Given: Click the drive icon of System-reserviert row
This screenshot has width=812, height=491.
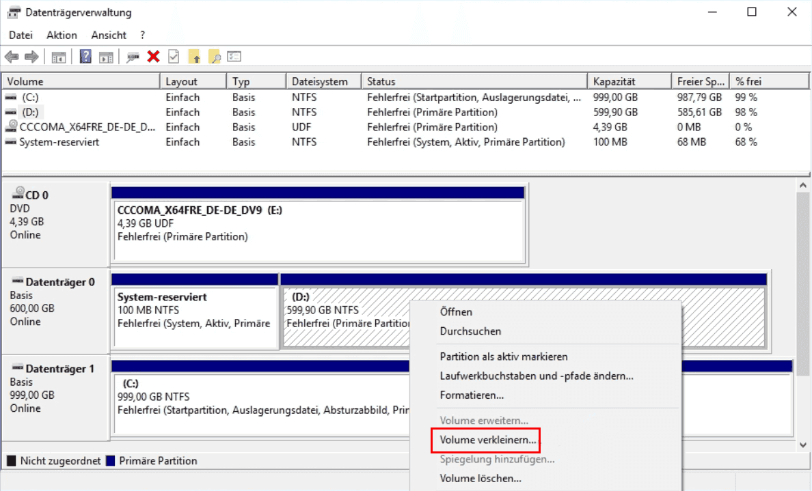Looking at the screenshot, I should click(10, 142).
